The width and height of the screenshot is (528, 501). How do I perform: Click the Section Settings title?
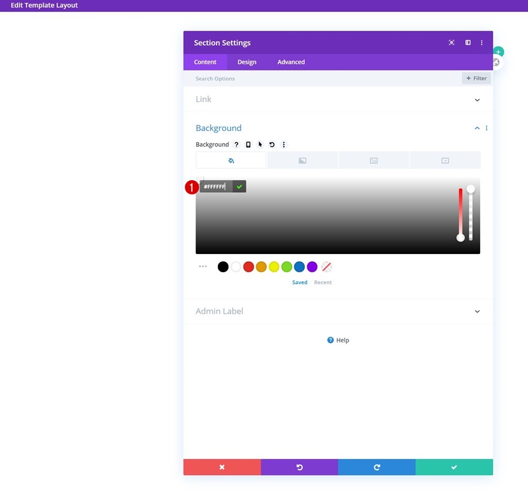point(222,43)
